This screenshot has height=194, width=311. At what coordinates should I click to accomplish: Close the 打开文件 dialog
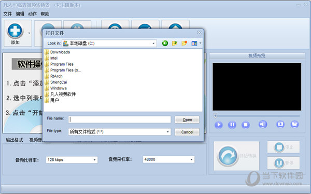[199, 32]
